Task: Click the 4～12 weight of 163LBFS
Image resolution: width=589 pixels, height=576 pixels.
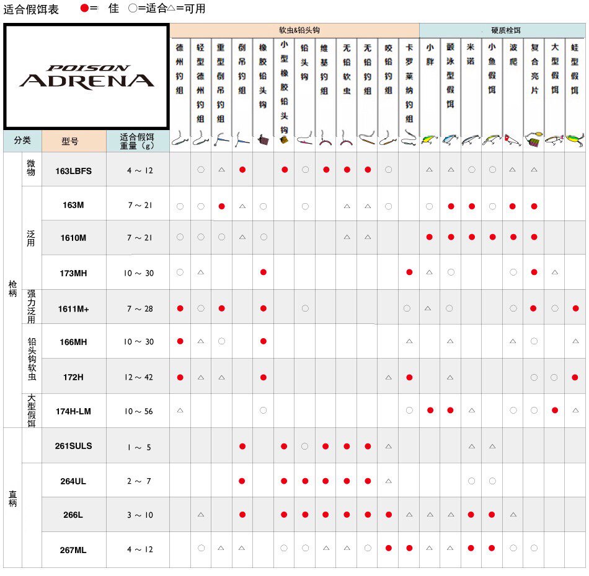Action: click(139, 171)
